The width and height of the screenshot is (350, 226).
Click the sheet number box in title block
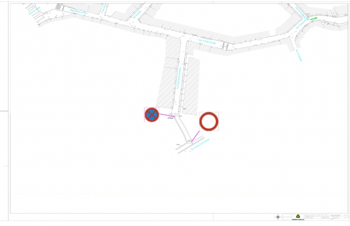click(x=346, y=217)
